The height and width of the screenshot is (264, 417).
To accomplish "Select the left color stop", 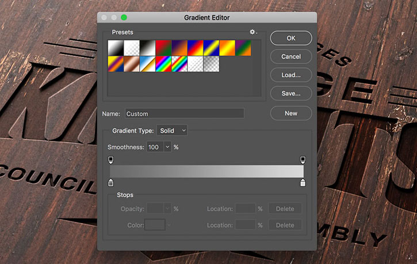I will pyautogui.click(x=110, y=182).
